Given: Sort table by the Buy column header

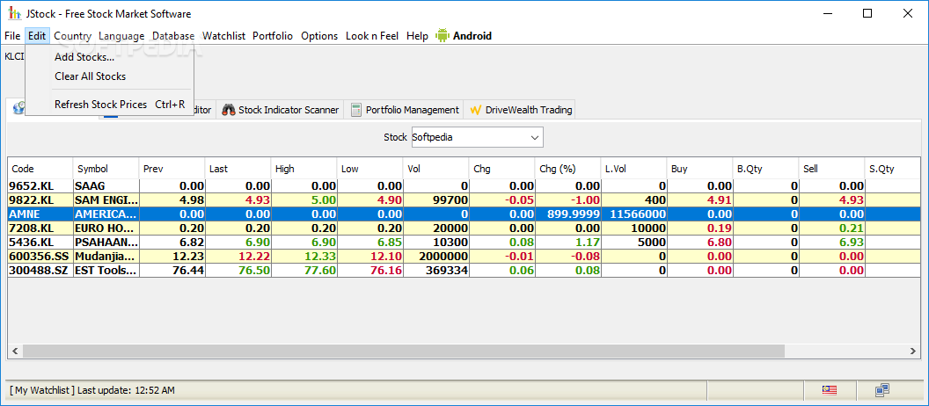Looking at the screenshot, I should tap(699, 169).
